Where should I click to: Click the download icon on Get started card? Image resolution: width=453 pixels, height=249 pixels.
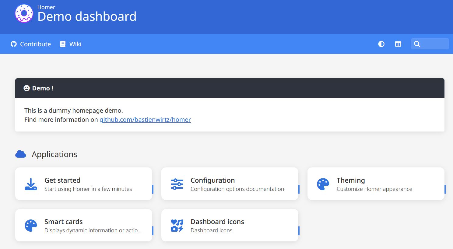tap(31, 184)
